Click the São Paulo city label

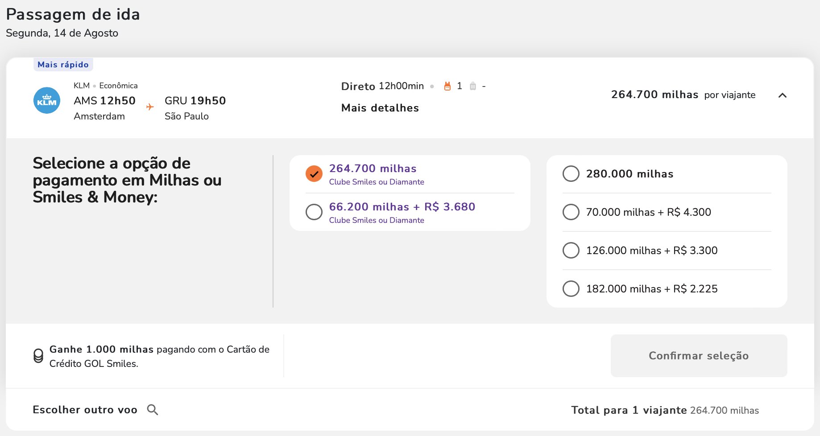[x=186, y=116]
